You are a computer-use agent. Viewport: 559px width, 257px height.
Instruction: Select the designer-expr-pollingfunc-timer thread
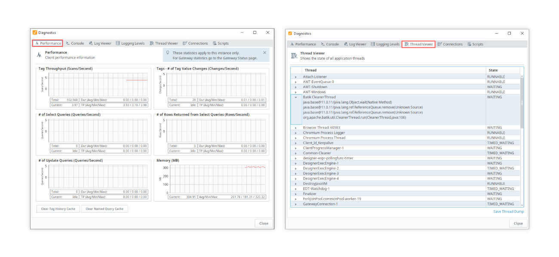point(328,158)
